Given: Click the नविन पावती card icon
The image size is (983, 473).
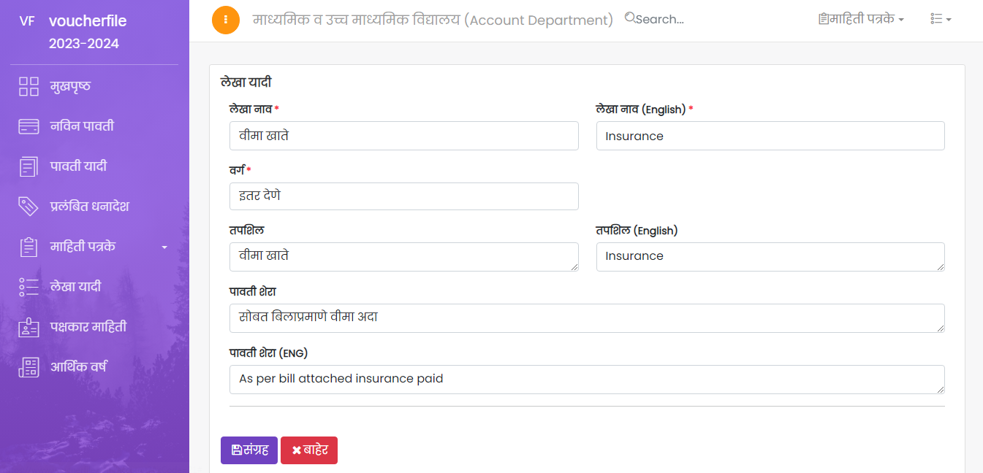Looking at the screenshot, I should 29,126.
